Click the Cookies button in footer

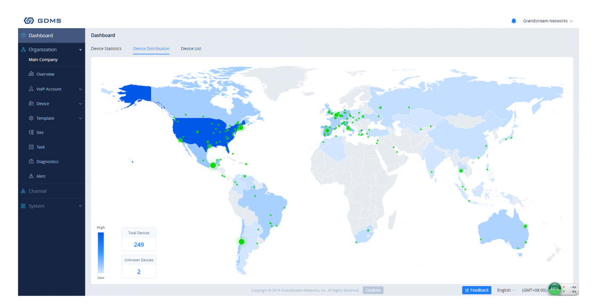(373, 290)
